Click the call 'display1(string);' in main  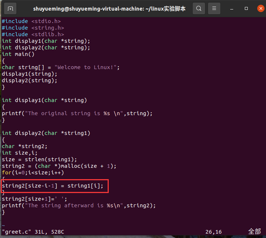29,74
